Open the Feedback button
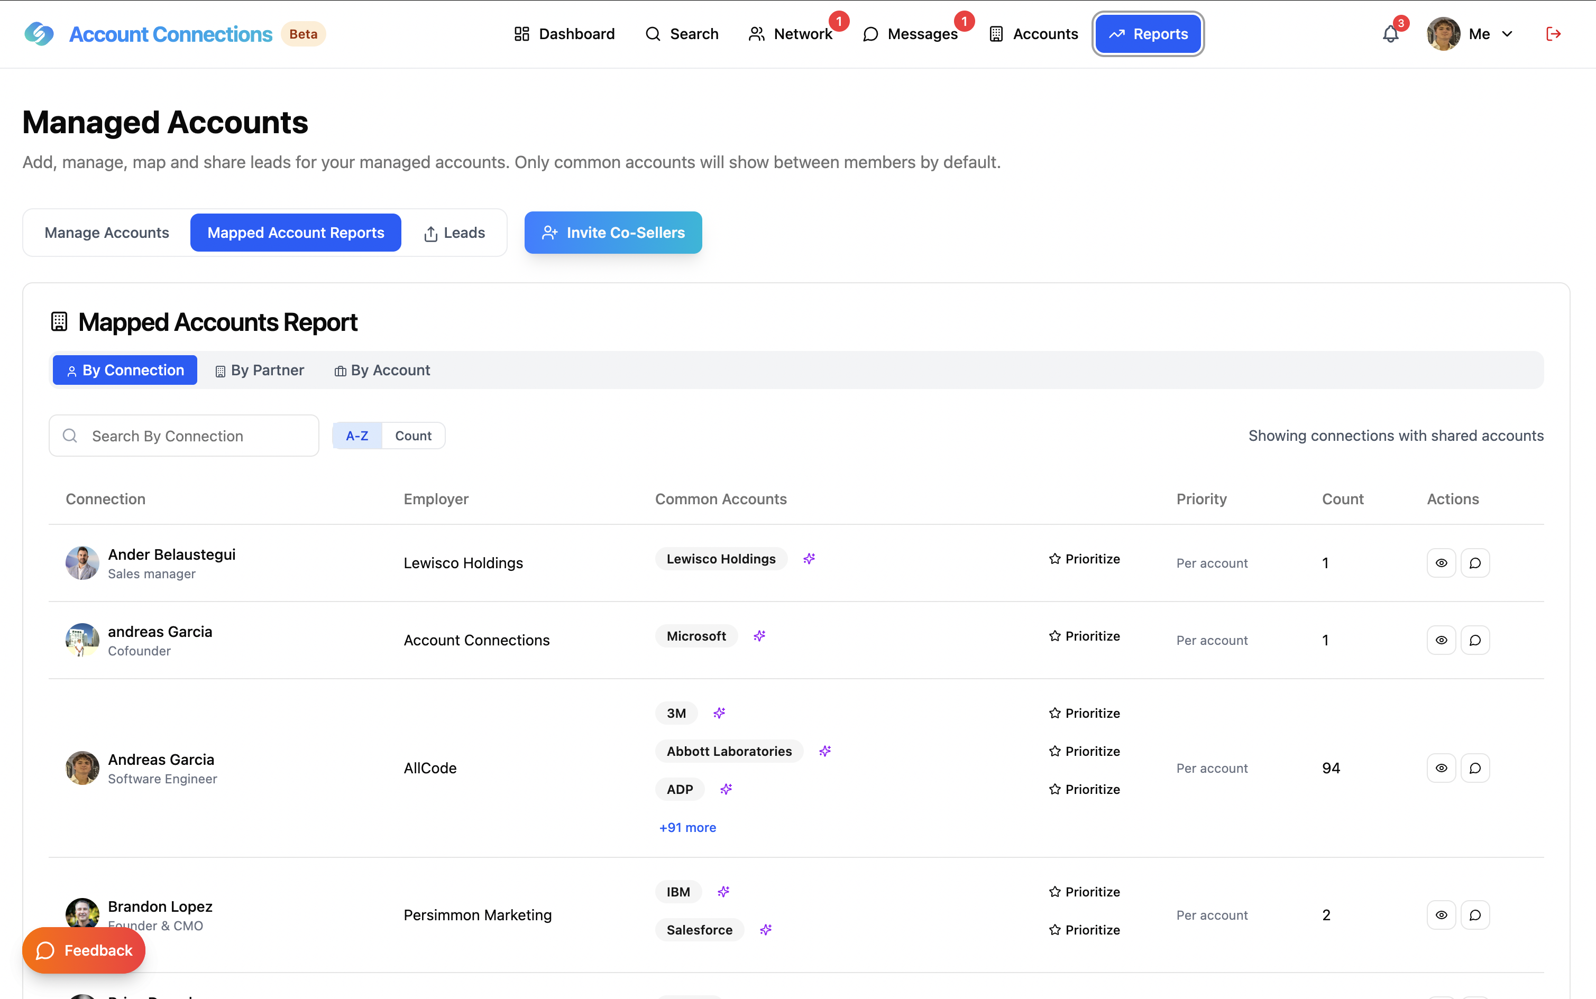The height and width of the screenshot is (999, 1596). coord(84,950)
